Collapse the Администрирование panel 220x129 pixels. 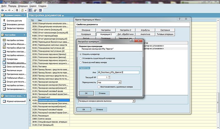tap(24, 15)
